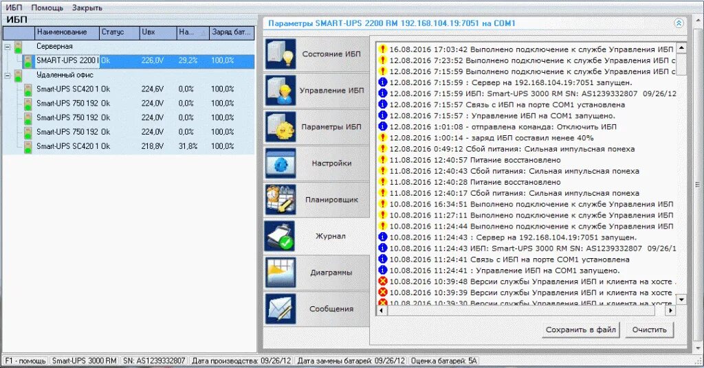This screenshot has width=704, height=368.
Task: Switch to the Планировщик tab
Action: [316, 200]
